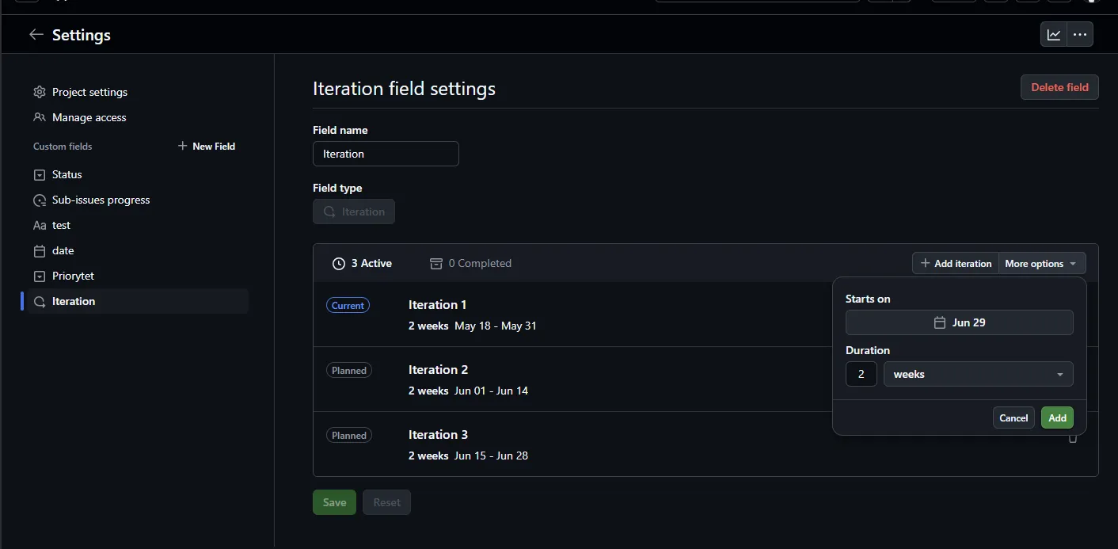Switch to the 3 Active tab

click(362, 263)
